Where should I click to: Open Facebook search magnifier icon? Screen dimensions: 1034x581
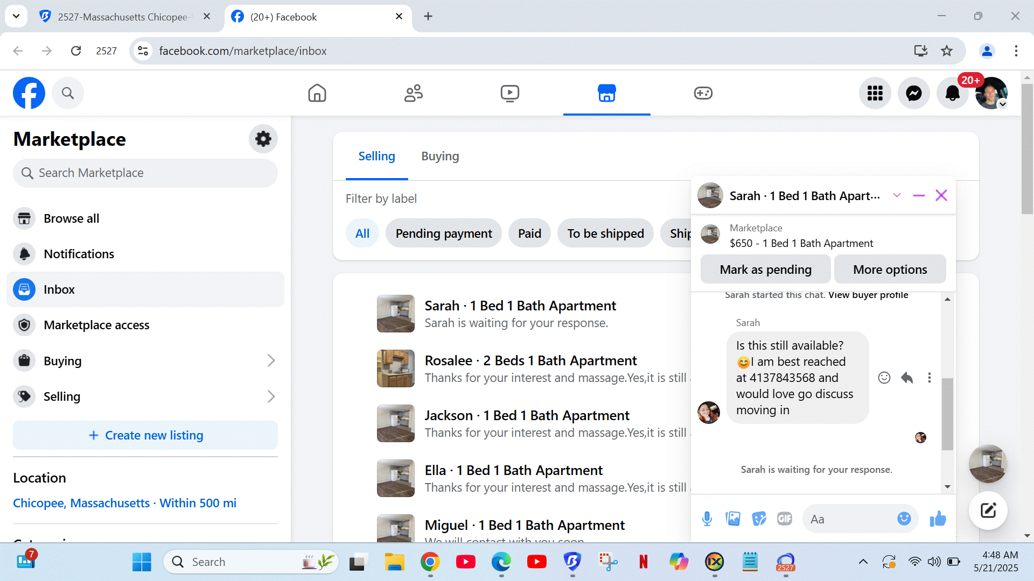[x=68, y=93]
